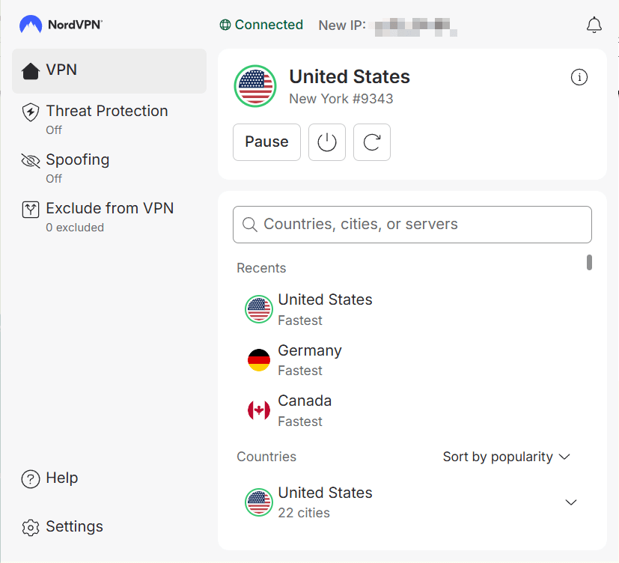Image resolution: width=619 pixels, height=563 pixels.
Task: Select the VPN tab in sidebar
Action: point(109,71)
